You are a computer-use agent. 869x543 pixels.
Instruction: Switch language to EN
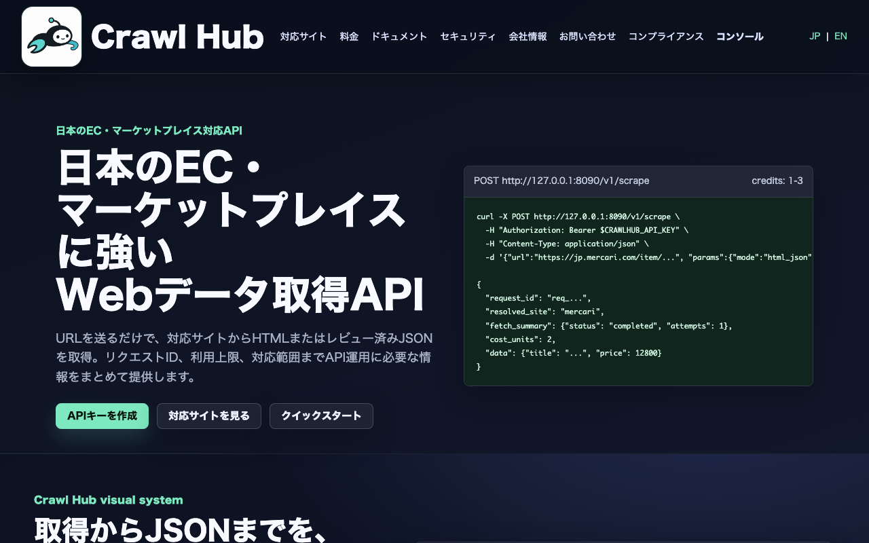tap(840, 36)
